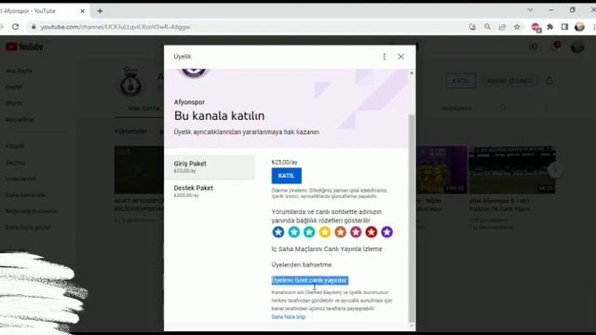
Task: Click the light blue star loyalty badge
Action: 294,232
